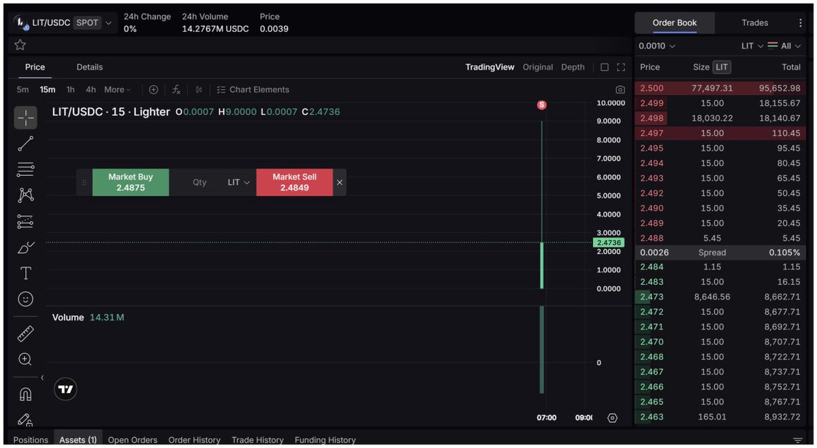Viewport: 817px width, 448px height.
Task: Open the Open Orders tab
Action: 133,440
